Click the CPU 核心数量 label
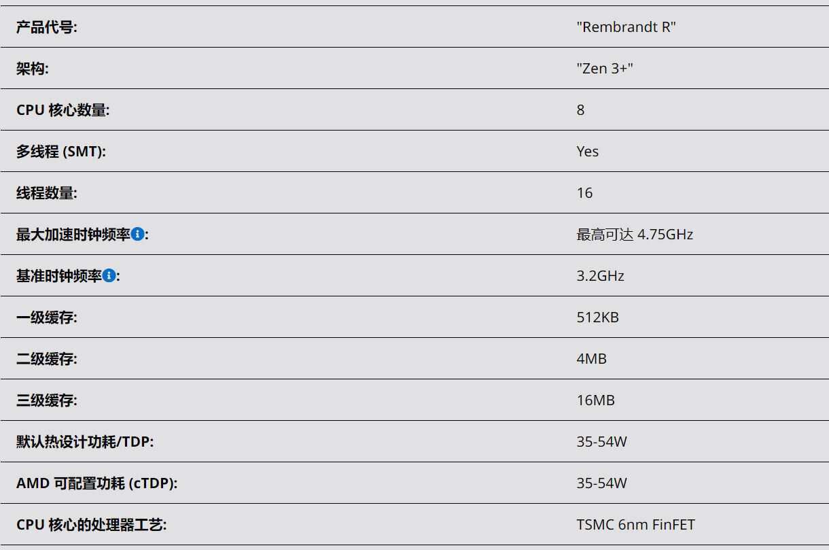 [63, 110]
